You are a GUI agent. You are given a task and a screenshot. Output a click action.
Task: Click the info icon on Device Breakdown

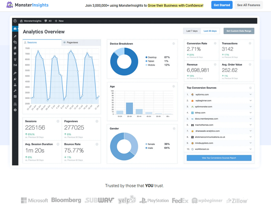pyautogui.click(x=173, y=44)
